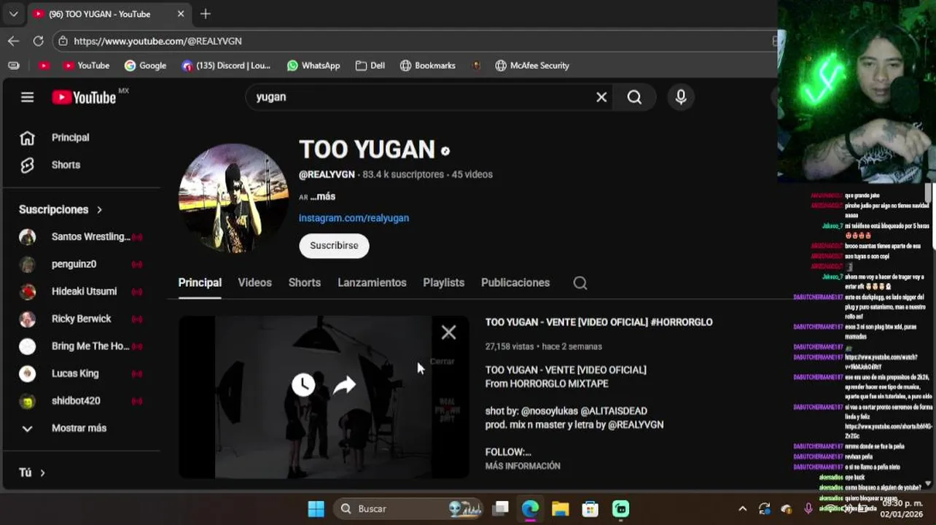
Task: Submit search with magnifier button
Action: click(x=634, y=97)
